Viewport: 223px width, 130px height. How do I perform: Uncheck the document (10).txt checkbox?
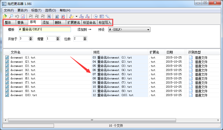click(7, 95)
